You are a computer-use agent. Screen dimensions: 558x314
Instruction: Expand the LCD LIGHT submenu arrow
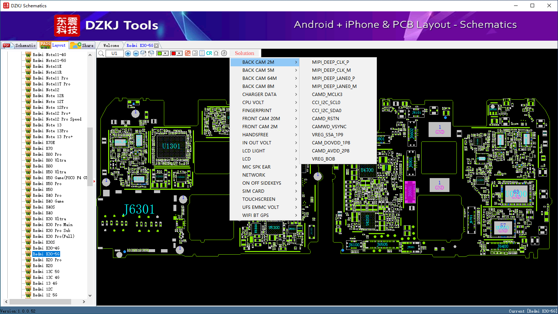296,151
